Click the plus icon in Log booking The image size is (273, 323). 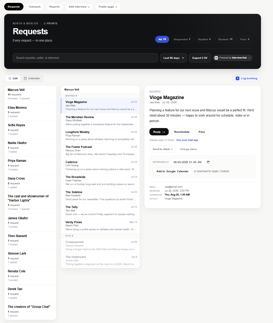[237, 78]
